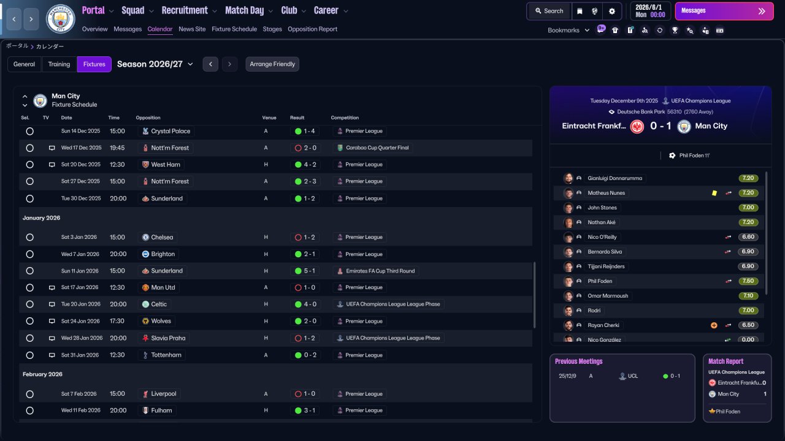Image resolution: width=785 pixels, height=441 pixels.
Task: Click the Manchester City club crest in the header
Action: pyautogui.click(x=61, y=19)
